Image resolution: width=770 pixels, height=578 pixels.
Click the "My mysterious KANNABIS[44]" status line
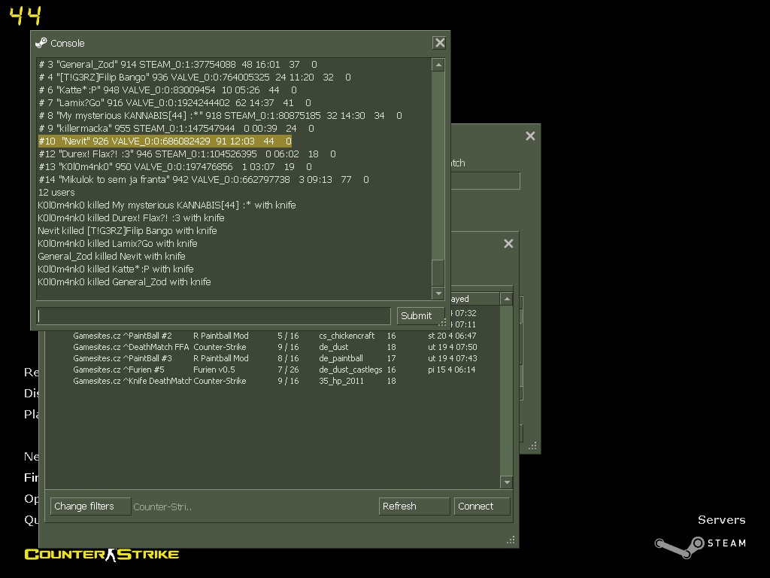(220, 115)
